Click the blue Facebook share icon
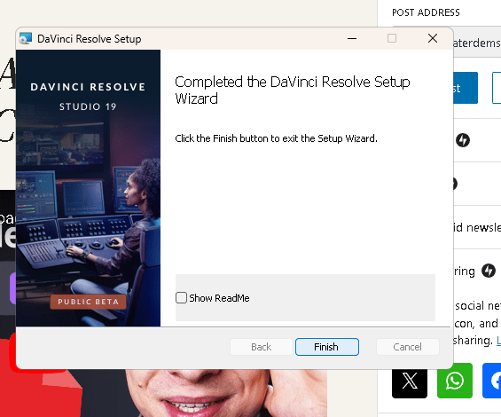This screenshot has width=501, height=417. pos(492,381)
